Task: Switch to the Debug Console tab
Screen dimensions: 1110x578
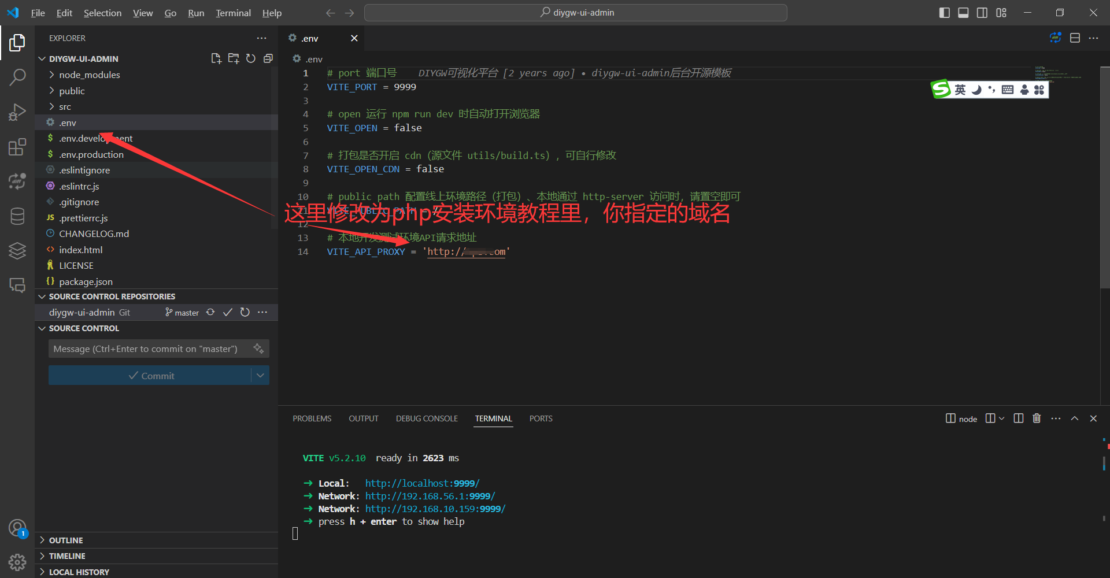Action: 427,418
